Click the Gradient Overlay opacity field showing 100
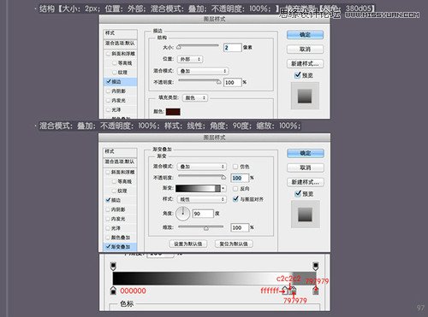Screen dimensions: 428x317 (x=240, y=178)
